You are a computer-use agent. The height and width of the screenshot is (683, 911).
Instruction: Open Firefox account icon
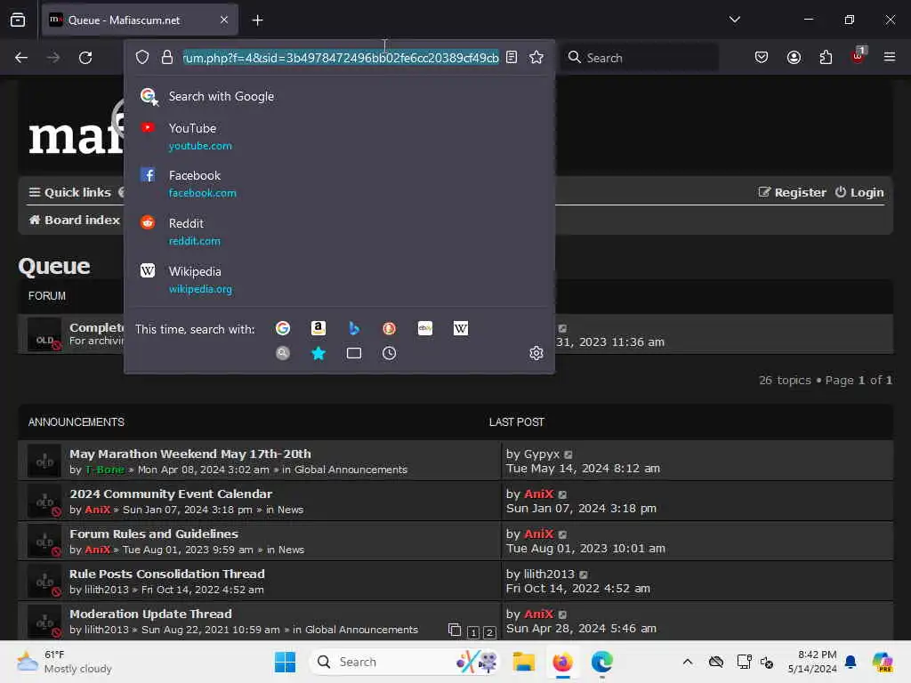pyautogui.click(x=794, y=57)
